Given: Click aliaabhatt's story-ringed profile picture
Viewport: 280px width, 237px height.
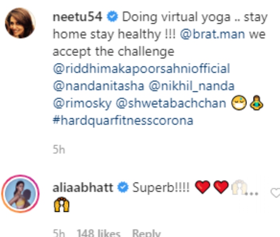Looking at the screenshot, I should coord(20,194).
